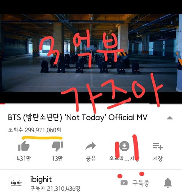This screenshot has width=182, height=196.
Task: Click the 13만 dislike count
Action: tap(58, 158)
